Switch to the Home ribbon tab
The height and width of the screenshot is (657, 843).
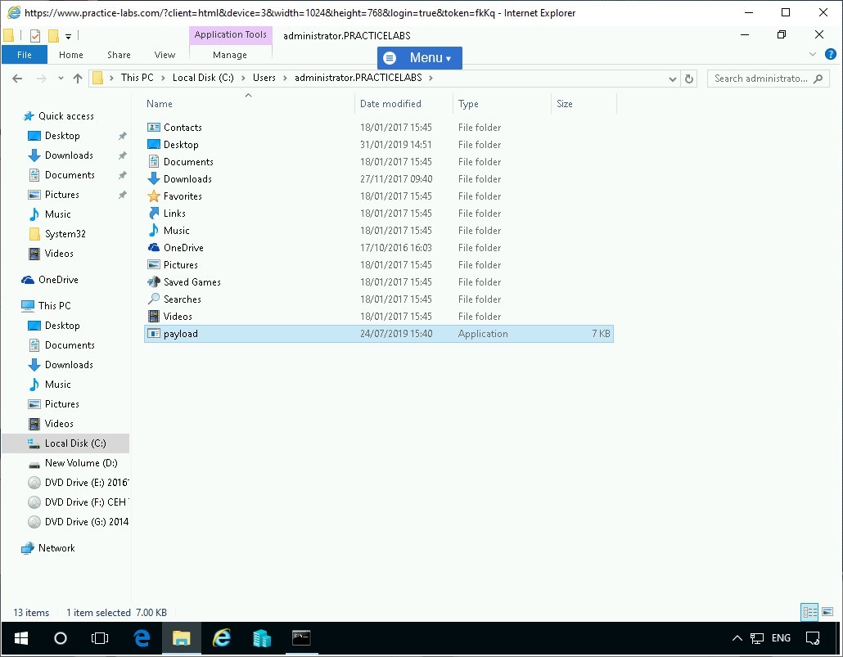point(71,55)
